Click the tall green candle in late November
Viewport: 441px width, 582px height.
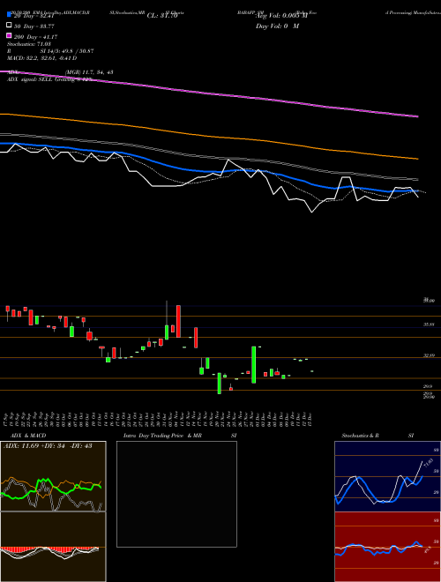(x=253, y=364)
